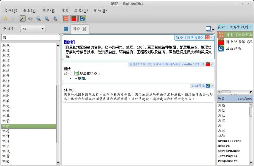Image resolution: width=254 pixels, height=166 pixels.
Task: Select 商务《新华词典 in found-in list
Action: (x=235, y=35)
